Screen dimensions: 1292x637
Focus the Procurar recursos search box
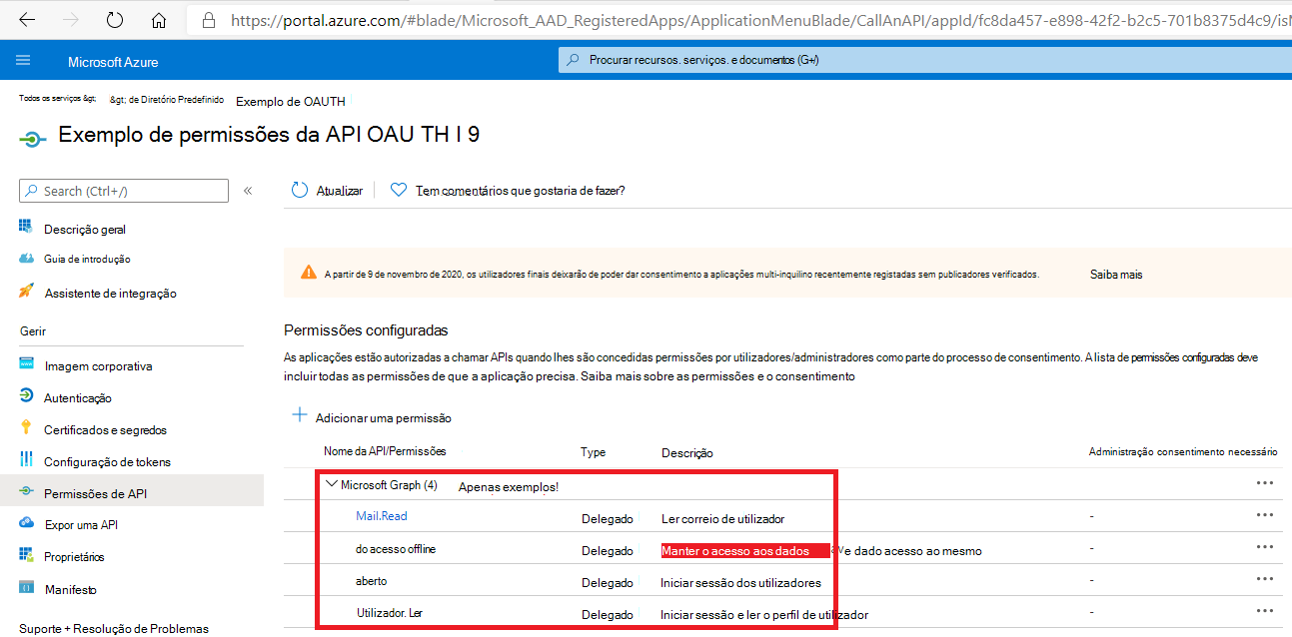(x=924, y=60)
